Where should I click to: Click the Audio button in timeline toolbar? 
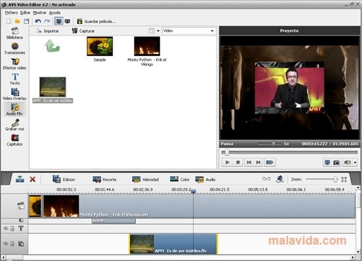(205, 179)
